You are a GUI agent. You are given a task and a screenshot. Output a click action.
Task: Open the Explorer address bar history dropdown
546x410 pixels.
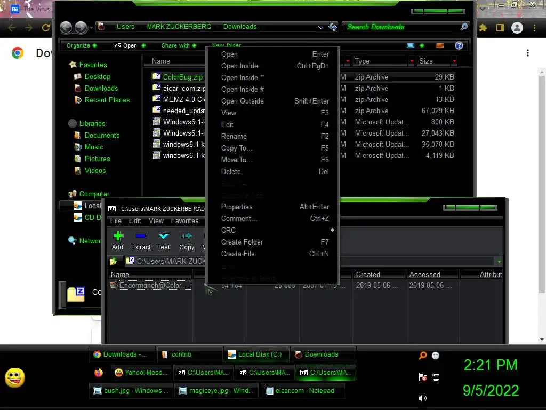click(320, 27)
